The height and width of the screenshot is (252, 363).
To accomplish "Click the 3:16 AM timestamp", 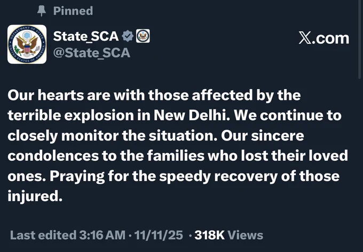I will (x=102, y=235).
